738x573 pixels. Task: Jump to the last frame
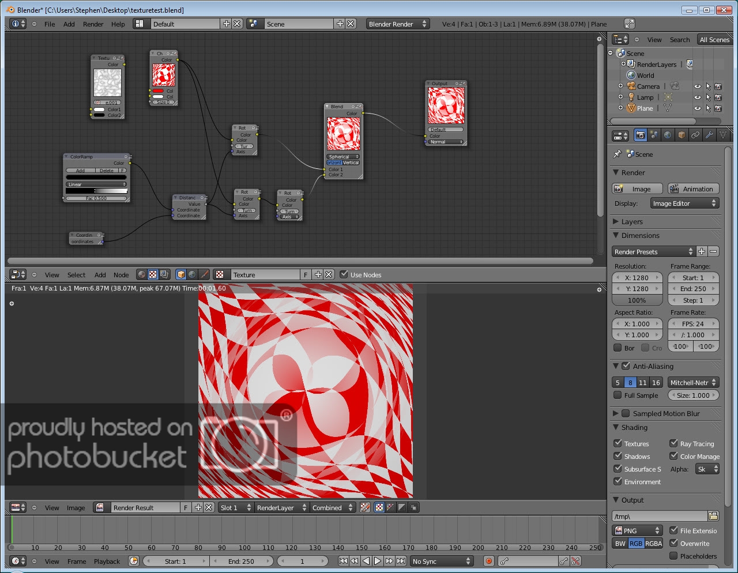[x=401, y=561]
